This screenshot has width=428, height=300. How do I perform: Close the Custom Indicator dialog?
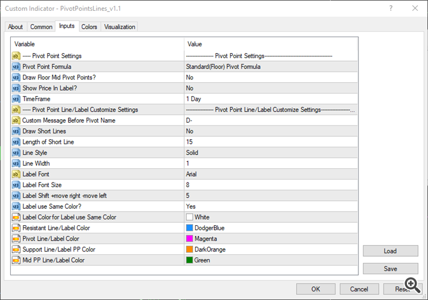point(415,9)
